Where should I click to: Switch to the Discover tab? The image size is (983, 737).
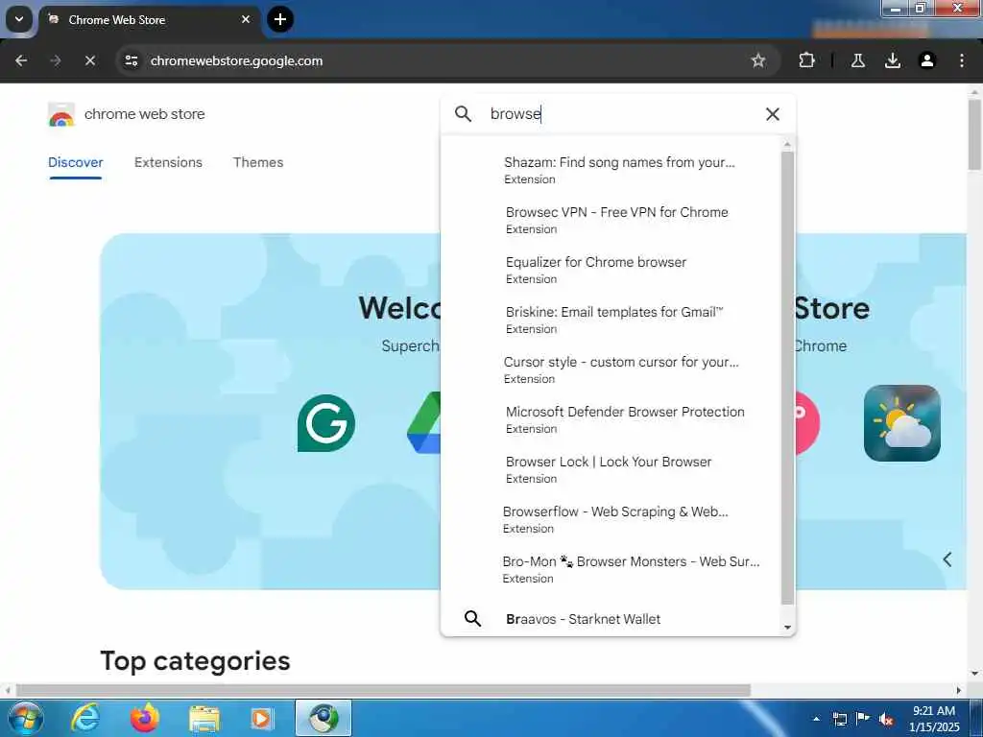tap(75, 162)
